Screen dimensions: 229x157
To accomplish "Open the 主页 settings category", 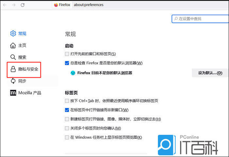I will [22, 45].
